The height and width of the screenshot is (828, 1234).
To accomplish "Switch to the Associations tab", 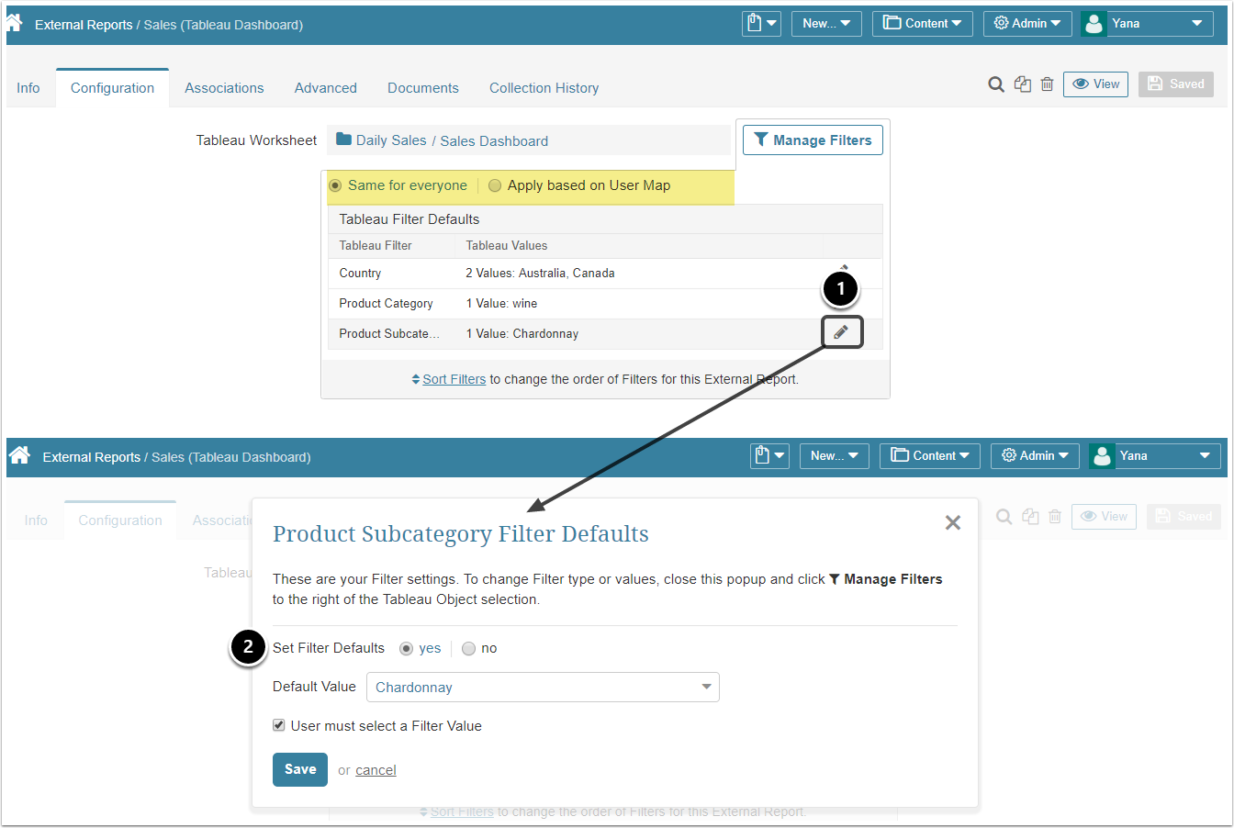I will 224,88.
